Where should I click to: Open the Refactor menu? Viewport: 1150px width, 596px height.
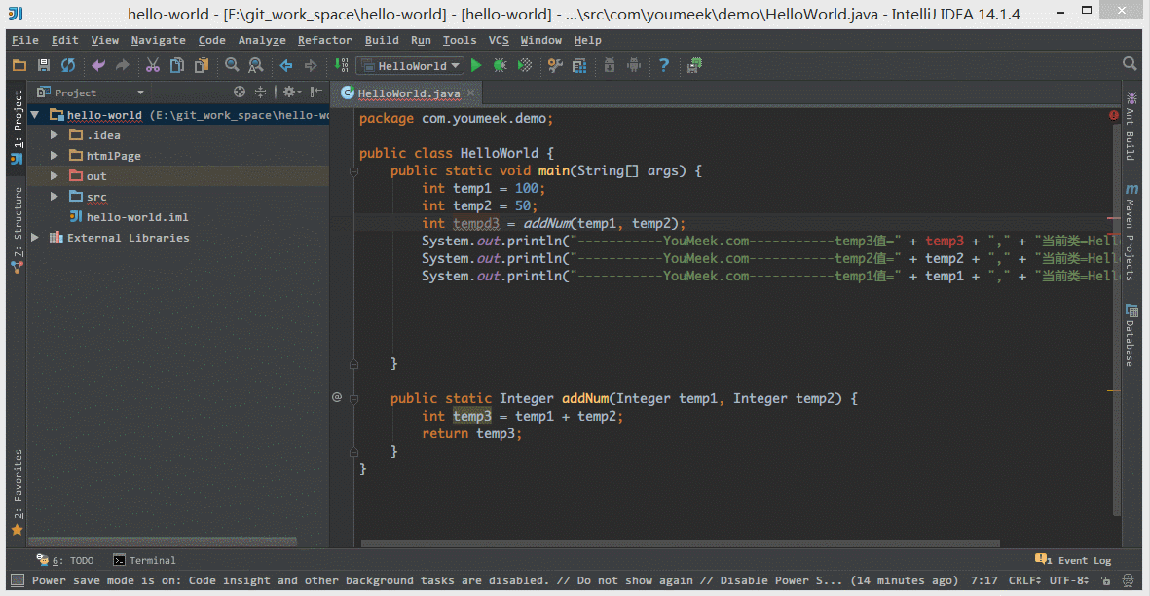point(324,40)
